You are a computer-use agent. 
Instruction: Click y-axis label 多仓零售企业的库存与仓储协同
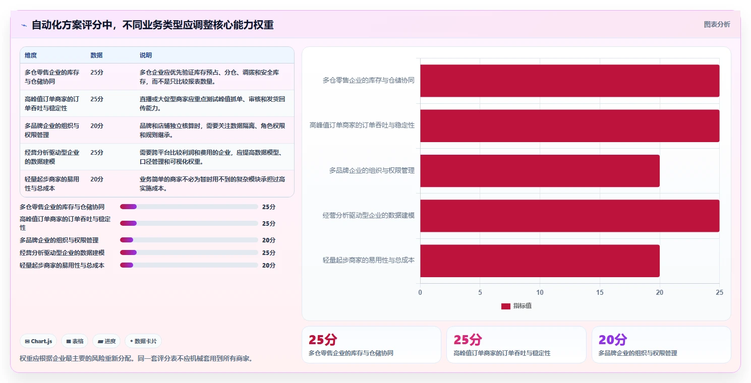(x=369, y=80)
